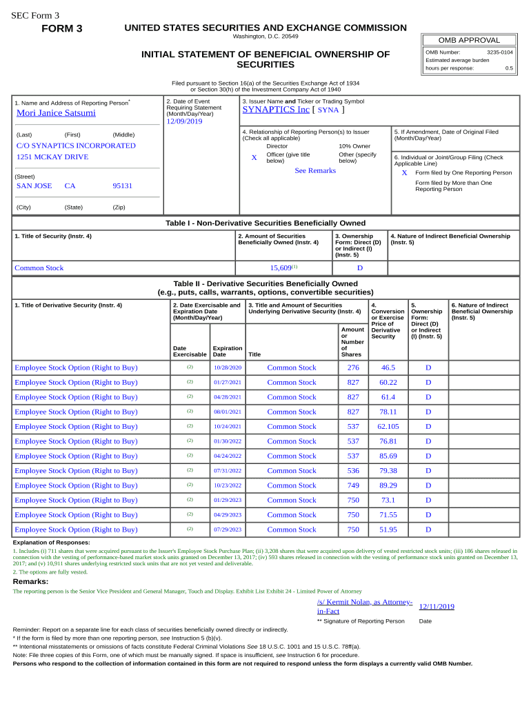Image resolution: width=531 pixels, height=706 pixels.
Task: Click the 536 shares amount
Action: pos(353,470)
